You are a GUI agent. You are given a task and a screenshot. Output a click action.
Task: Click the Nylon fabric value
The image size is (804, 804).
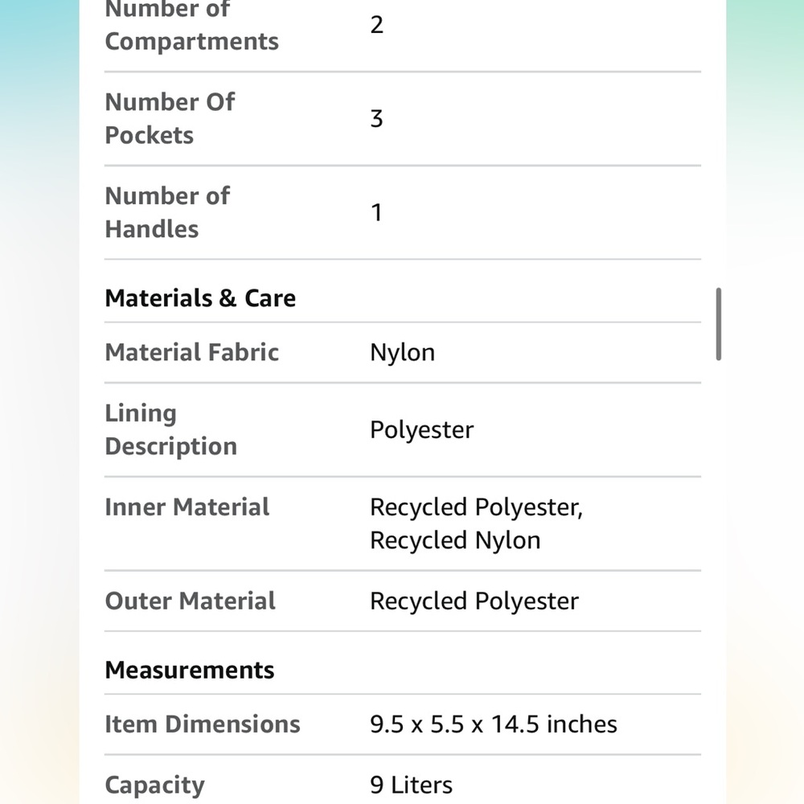[x=403, y=353]
